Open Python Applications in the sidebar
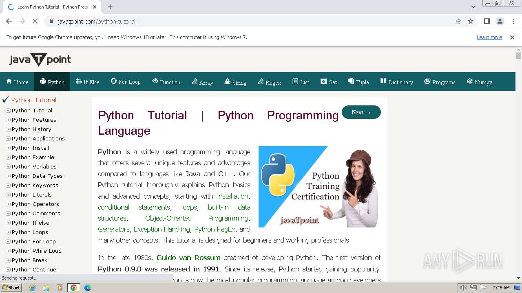The width and height of the screenshot is (522, 293). tap(38, 139)
